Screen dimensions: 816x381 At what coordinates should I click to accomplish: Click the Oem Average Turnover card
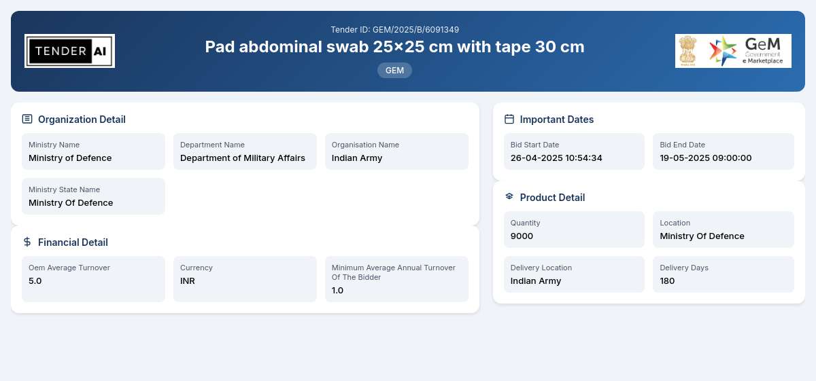(x=93, y=279)
